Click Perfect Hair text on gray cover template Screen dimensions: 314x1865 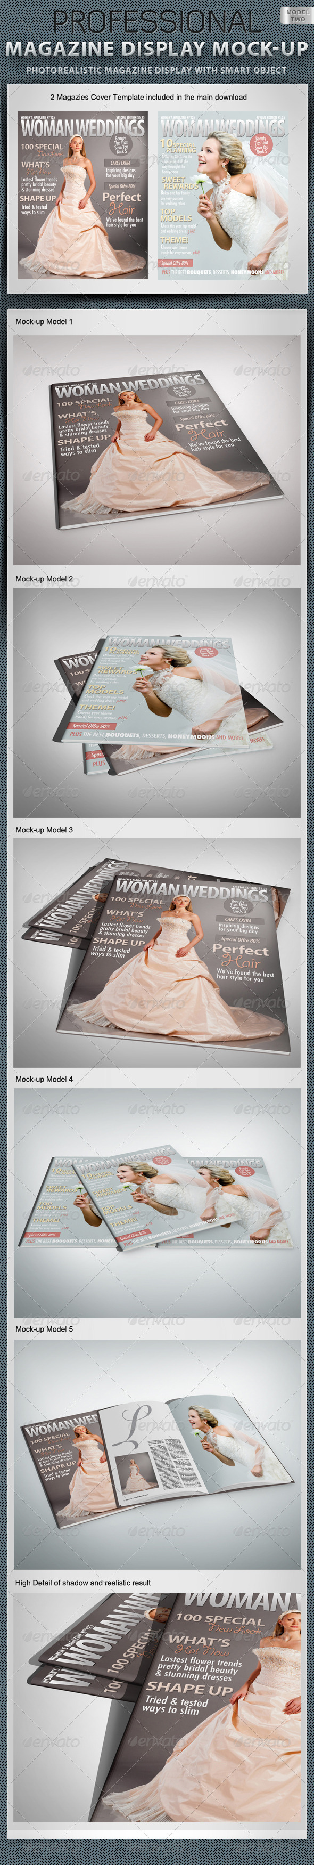(121, 204)
